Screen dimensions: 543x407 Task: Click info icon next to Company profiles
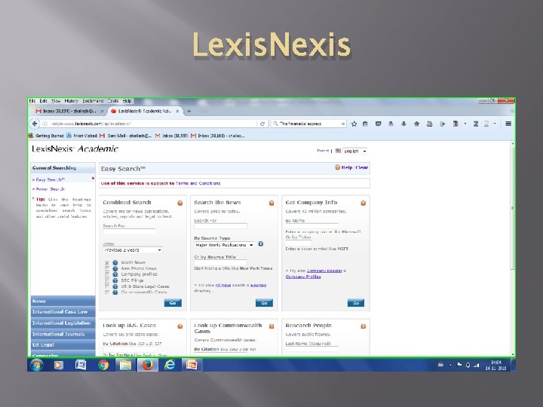point(115,274)
